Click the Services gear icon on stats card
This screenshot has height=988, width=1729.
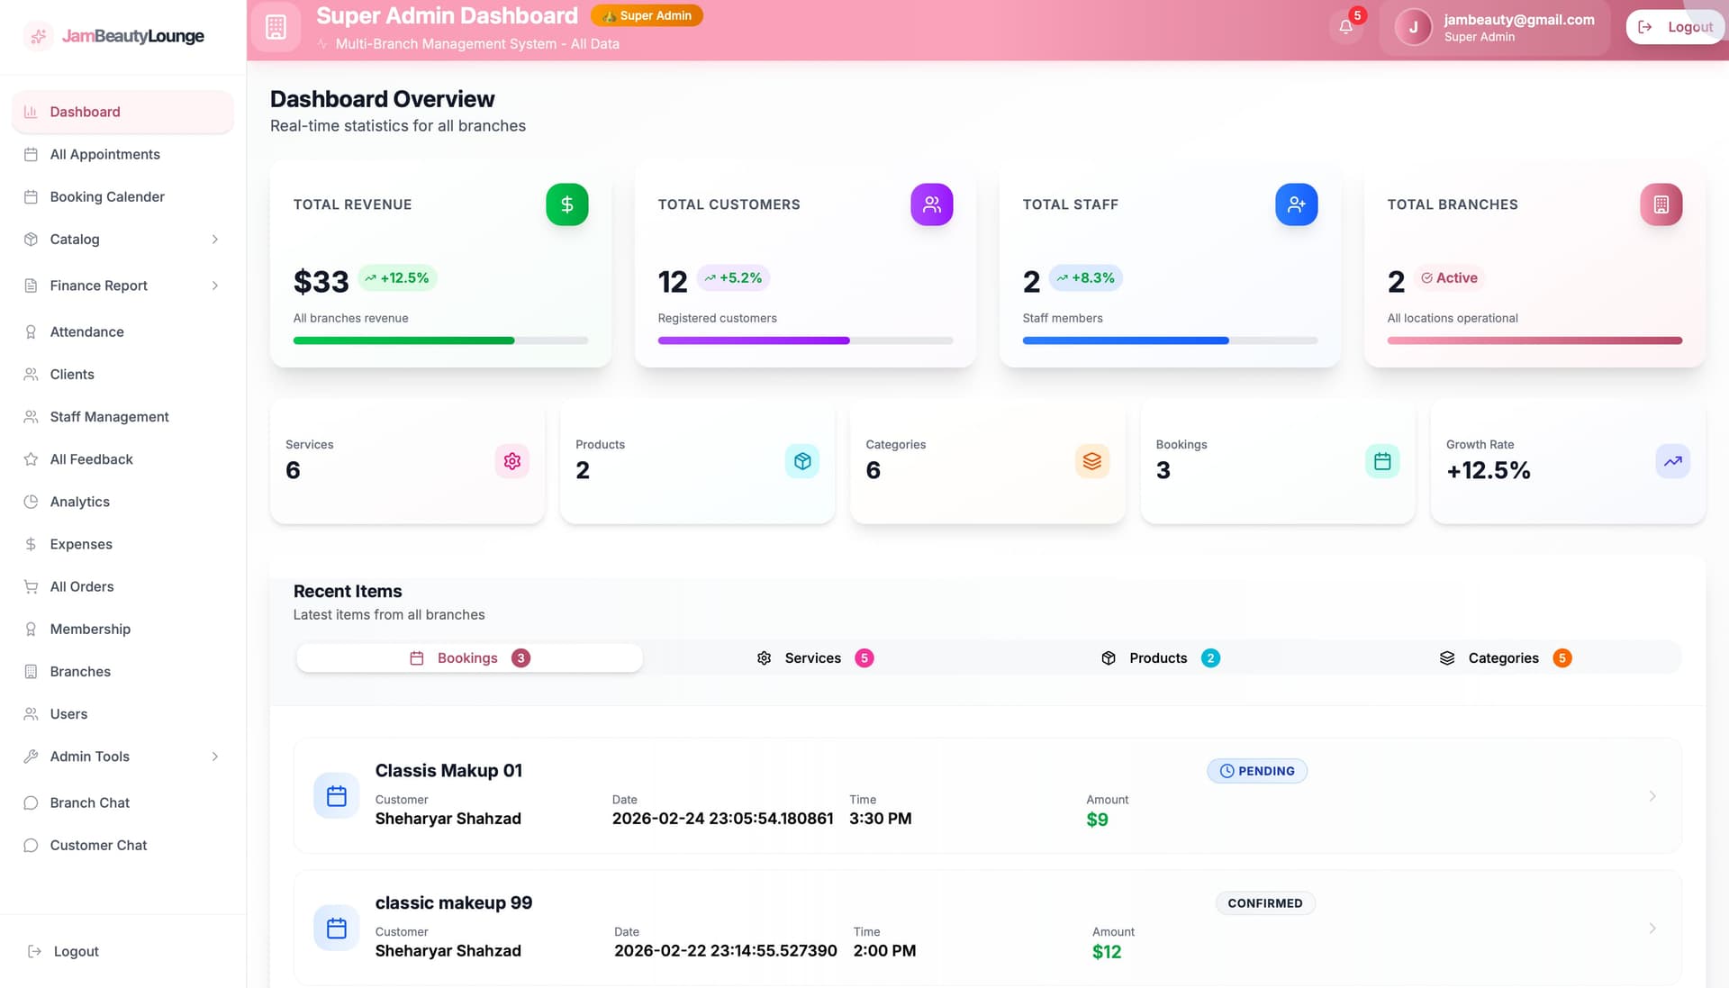[x=511, y=460]
